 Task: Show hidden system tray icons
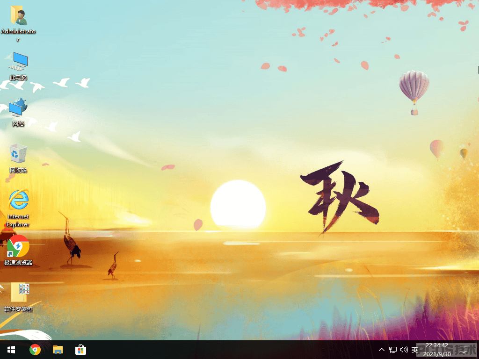click(x=382, y=350)
